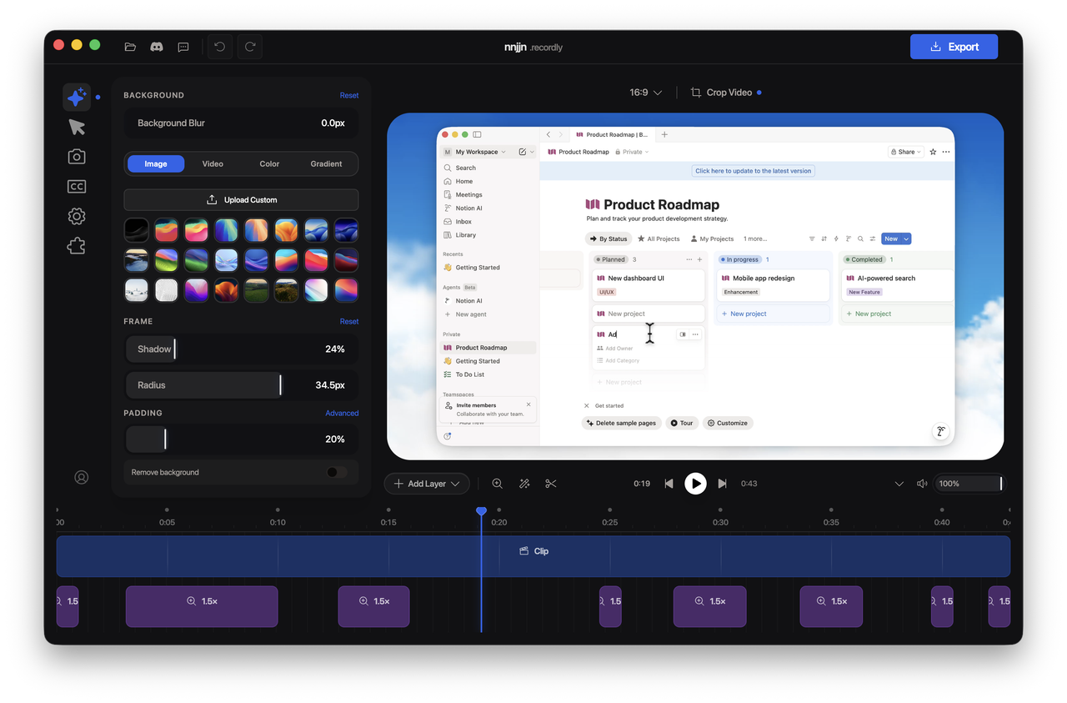Play the video preview
The height and width of the screenshot is (703, 1067).
695,484
